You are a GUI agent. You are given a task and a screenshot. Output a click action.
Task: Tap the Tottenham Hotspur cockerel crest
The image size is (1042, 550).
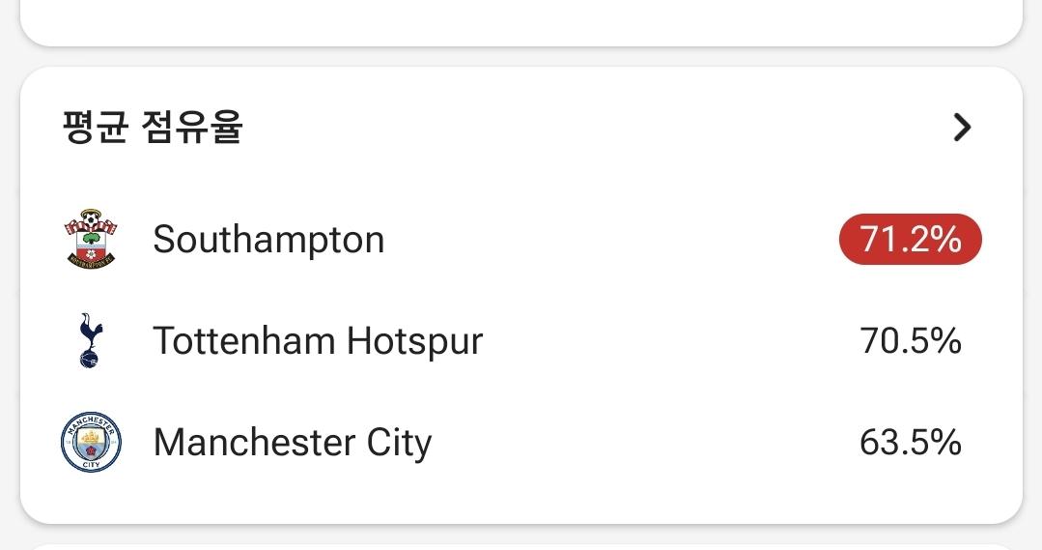click(x=91, y=340)
